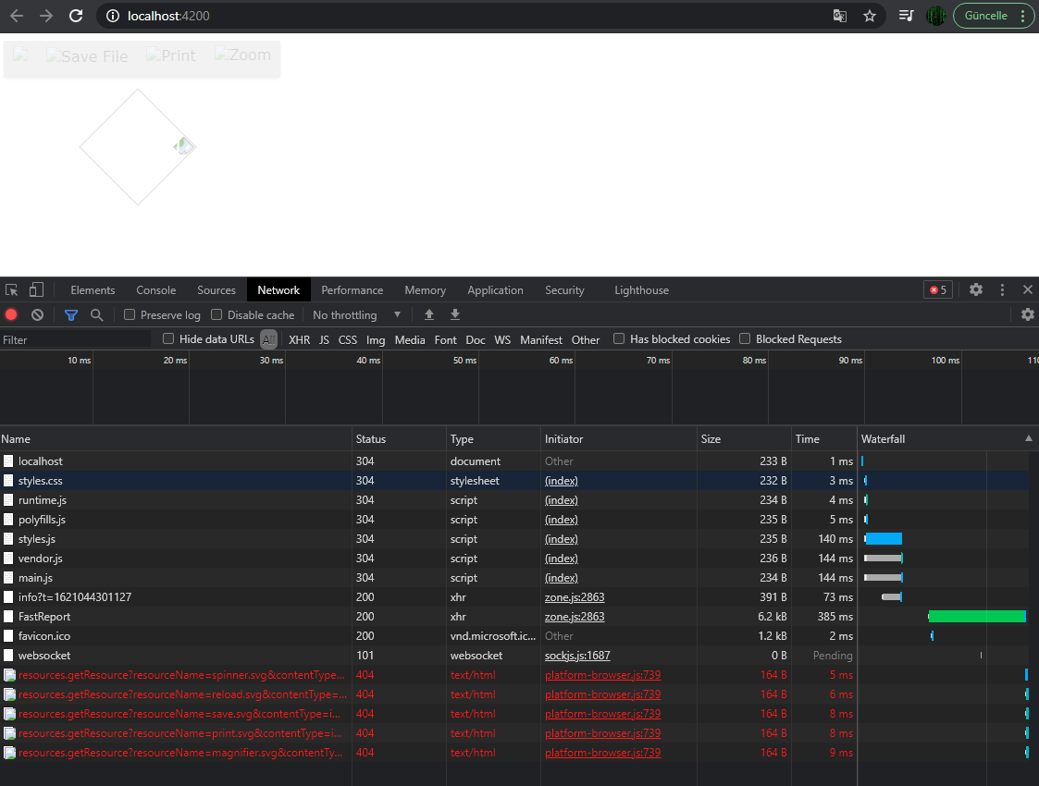Reload the localhost page
The width and height of the screenshot is (1039, 786).
(76, 16)
